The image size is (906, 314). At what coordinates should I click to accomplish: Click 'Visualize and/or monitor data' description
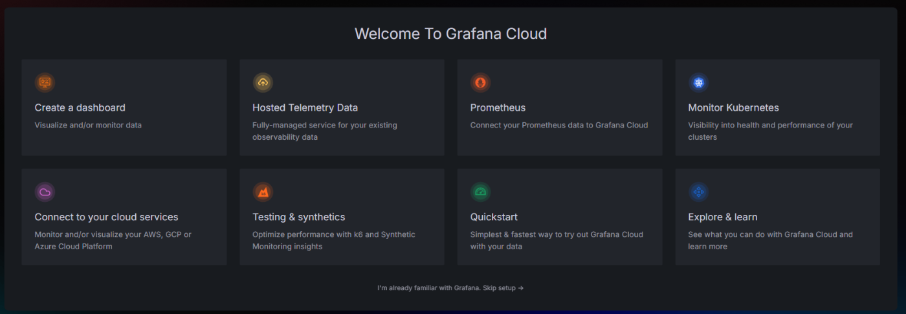pos(88,125)
